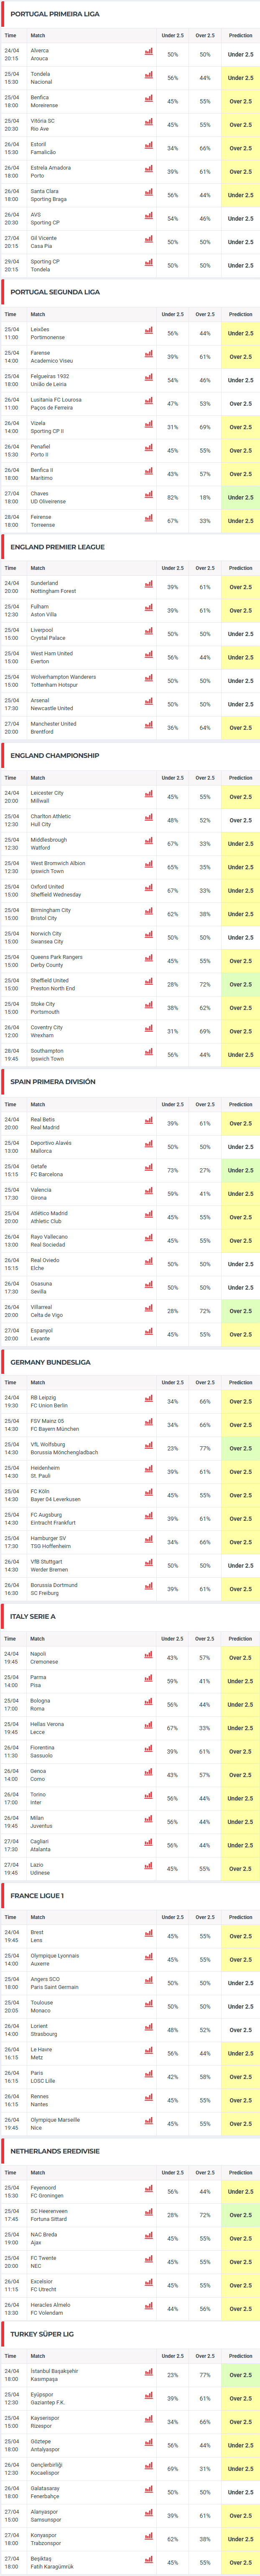The width and height of the screenshot is (260, 2576).
Task: Click chart icon for Milan vs Juventus
Action: pos(149,1819)
